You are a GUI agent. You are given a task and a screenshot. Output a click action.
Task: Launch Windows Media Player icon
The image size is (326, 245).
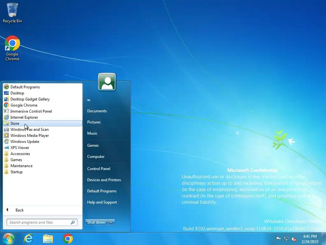[x=6, y=135]
